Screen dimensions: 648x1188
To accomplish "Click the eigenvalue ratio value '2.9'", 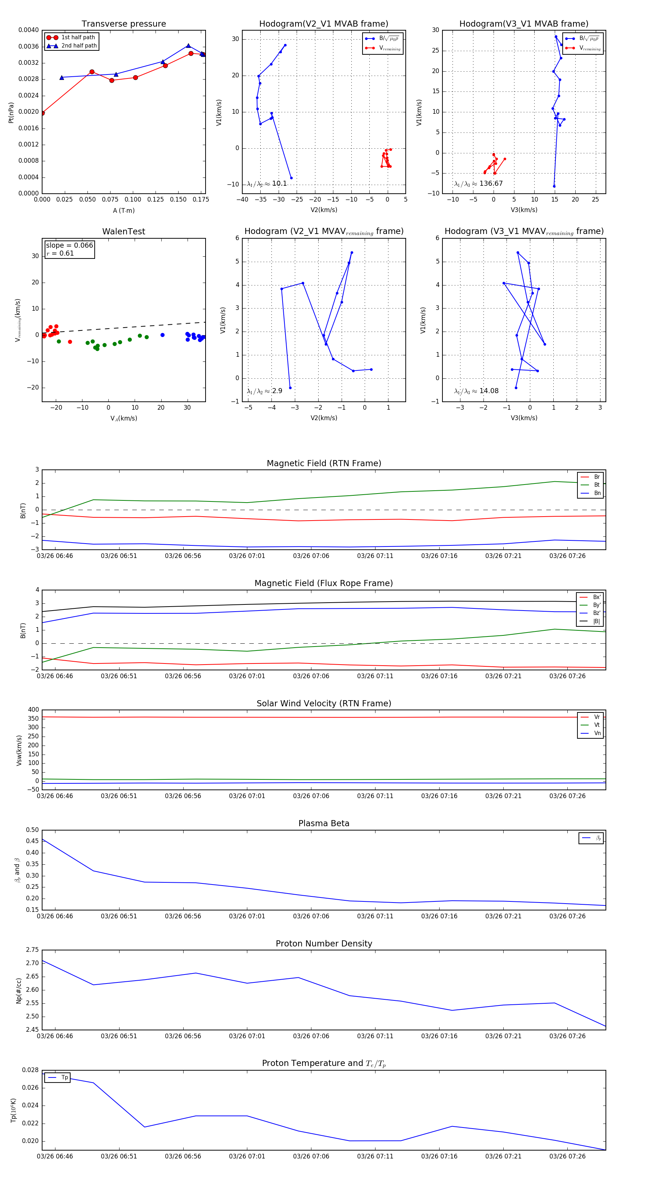I will (x=277, y=391).
